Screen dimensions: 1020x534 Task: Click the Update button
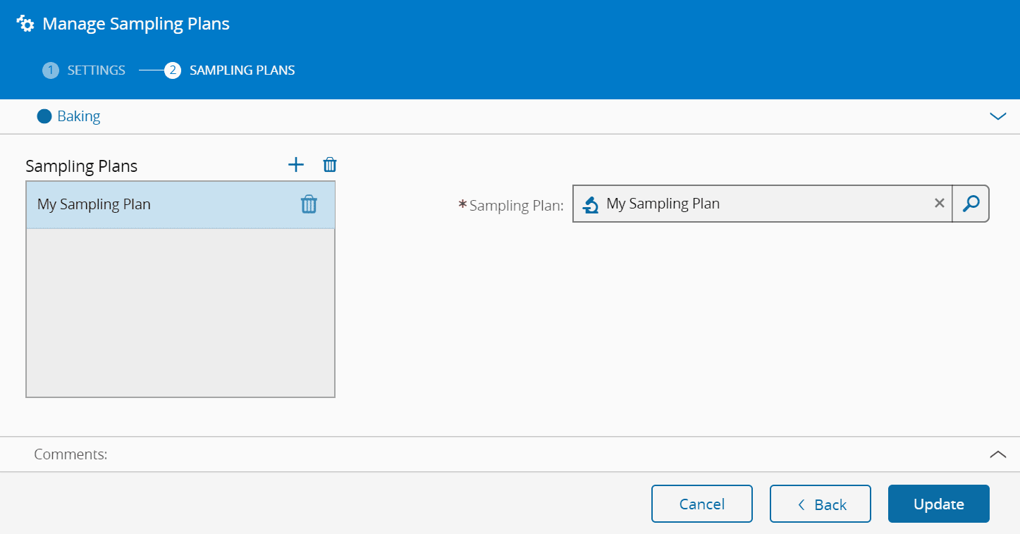[x=938, y=504]
